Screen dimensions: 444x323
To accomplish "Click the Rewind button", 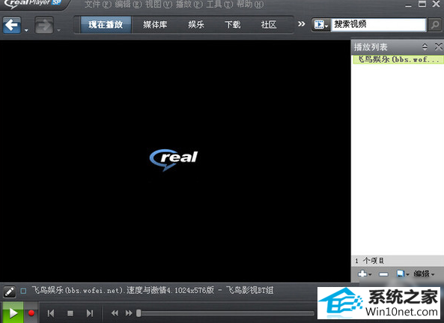I will [x=115, y=313].
